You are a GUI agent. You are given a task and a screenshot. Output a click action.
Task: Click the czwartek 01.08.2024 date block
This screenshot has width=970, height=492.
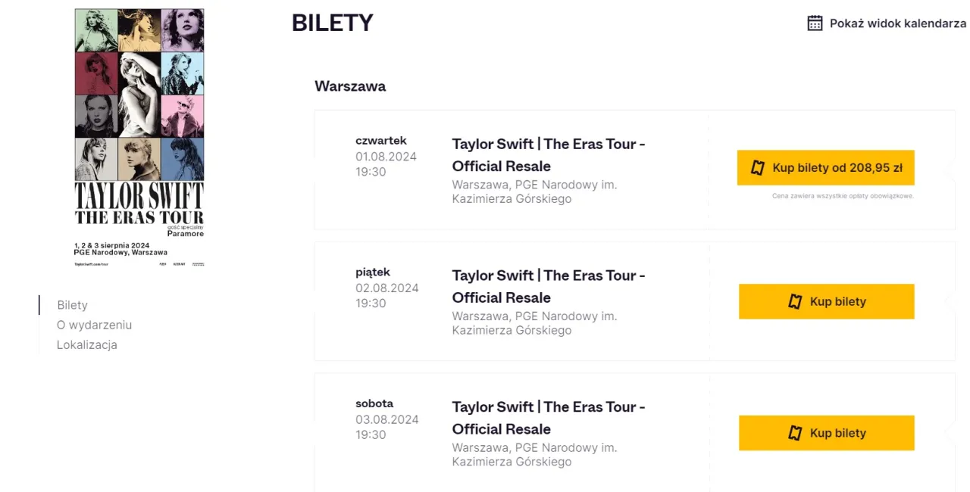coord(386,157)
